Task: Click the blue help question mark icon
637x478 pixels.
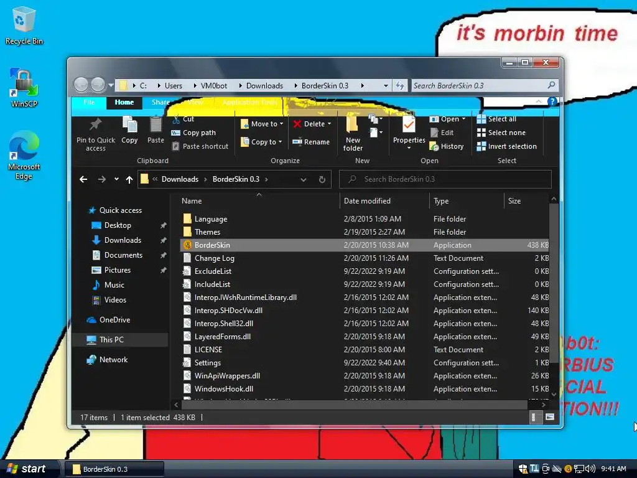Action: point(552,101)
